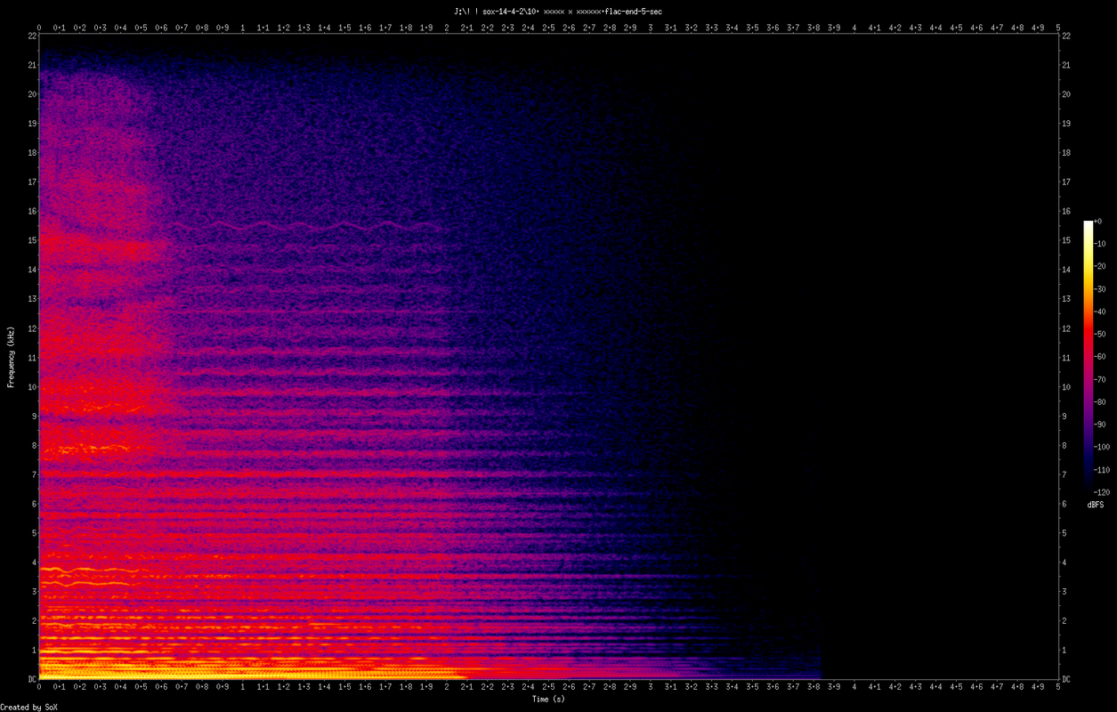Click the "-30" value on dBFS legend
This screenshot has width=1117, height=712.
pos(1100,289)
